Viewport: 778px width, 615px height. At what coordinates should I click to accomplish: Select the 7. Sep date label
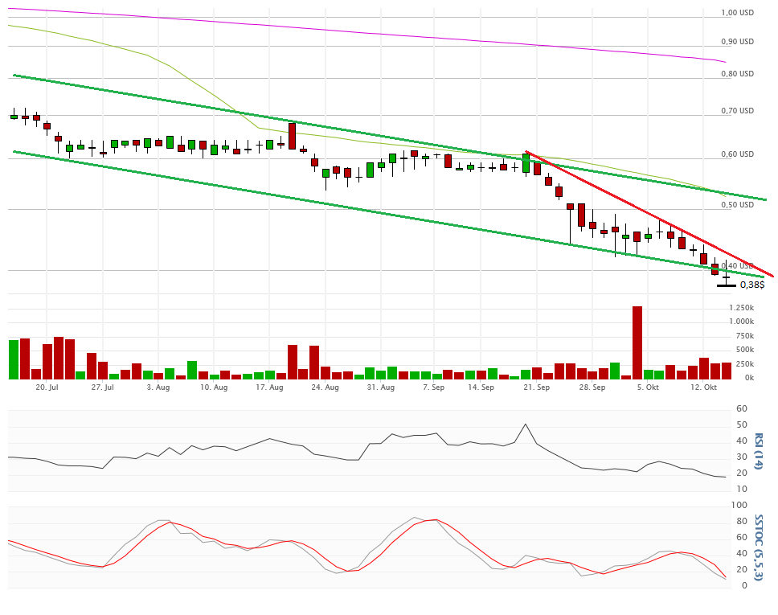[x=433, y=387]
